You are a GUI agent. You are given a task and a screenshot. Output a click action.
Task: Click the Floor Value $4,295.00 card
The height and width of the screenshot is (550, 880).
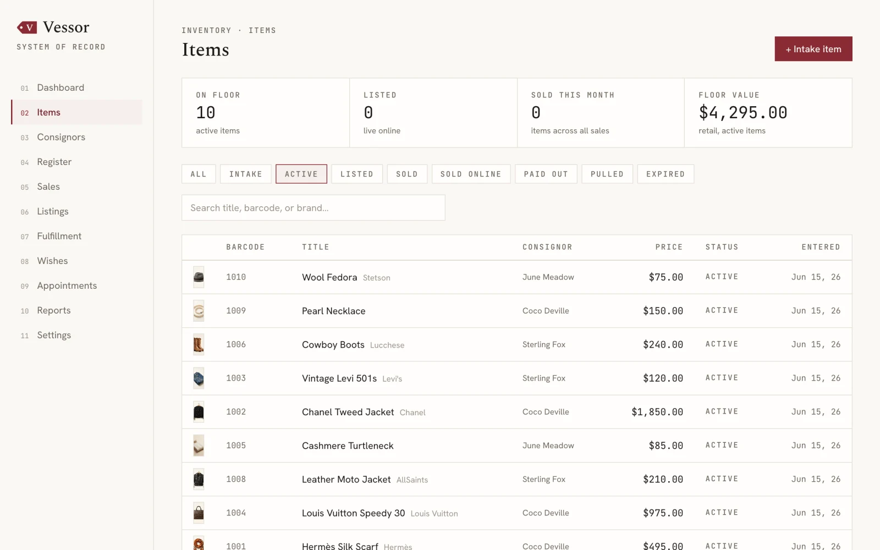(x=768, y=113)
